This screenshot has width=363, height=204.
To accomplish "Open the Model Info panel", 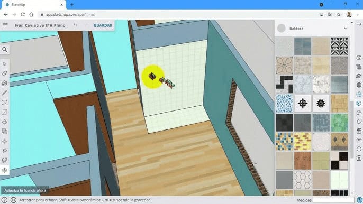I will coord(359,149).
